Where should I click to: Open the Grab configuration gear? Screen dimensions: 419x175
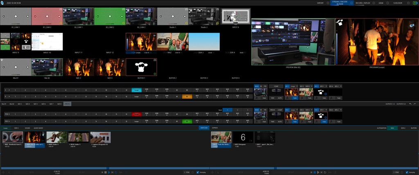(387, 3)
